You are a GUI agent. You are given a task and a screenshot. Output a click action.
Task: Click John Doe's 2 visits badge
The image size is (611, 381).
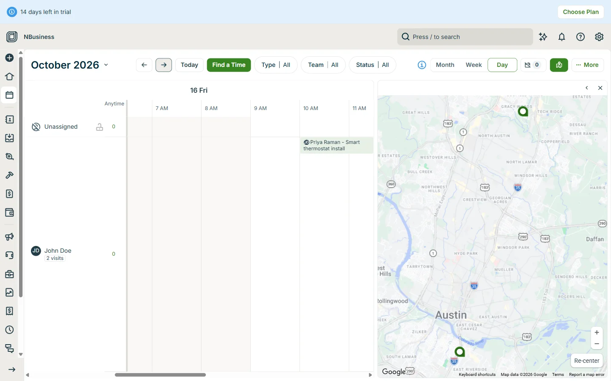coord(55,258)
